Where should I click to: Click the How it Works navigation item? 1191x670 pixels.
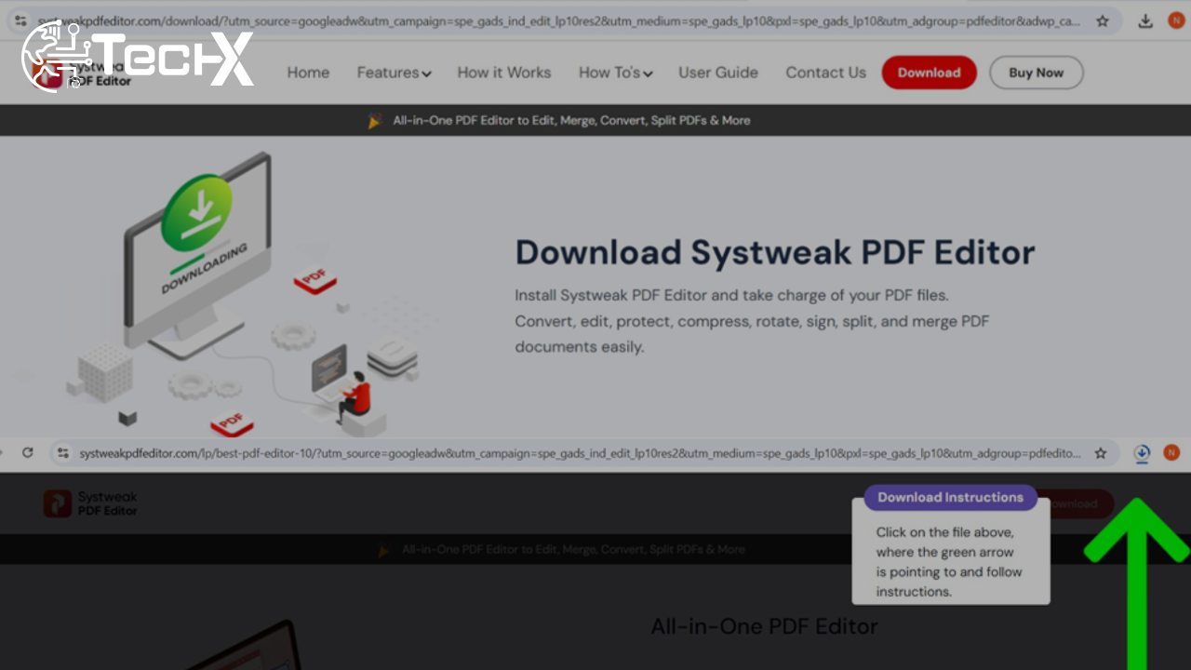click(x=504, y=73)
